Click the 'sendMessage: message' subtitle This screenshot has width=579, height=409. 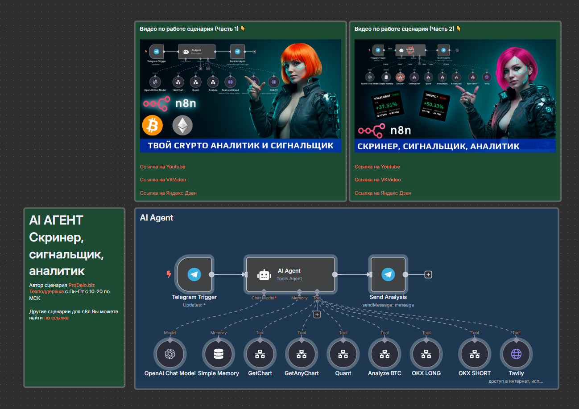tap(388, 305)
